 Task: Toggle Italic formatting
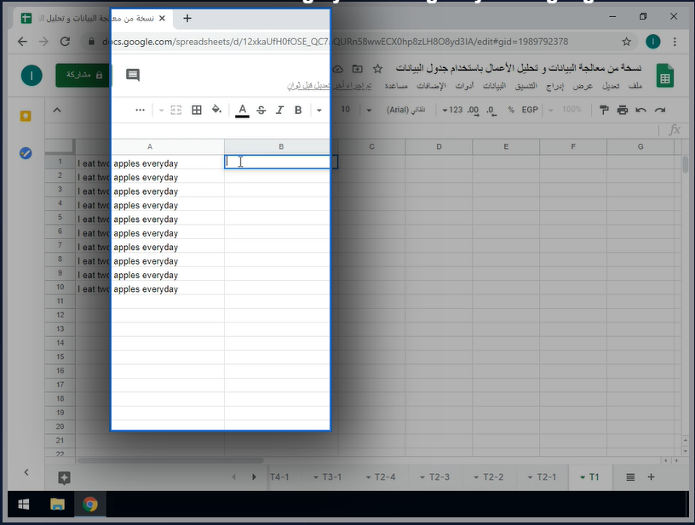pos(279,110)
